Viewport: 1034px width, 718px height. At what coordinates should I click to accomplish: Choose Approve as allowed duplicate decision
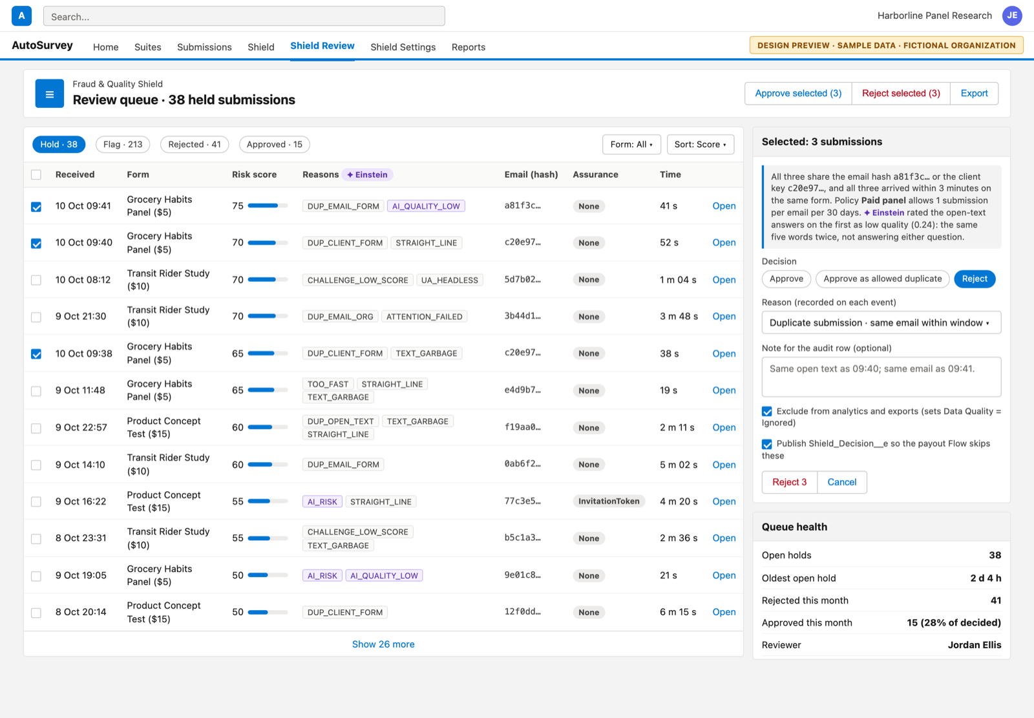coord(883,279)
